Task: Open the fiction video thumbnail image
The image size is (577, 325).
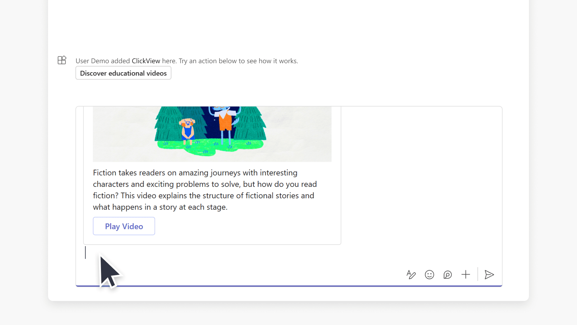Action: (x=212, y=134)
